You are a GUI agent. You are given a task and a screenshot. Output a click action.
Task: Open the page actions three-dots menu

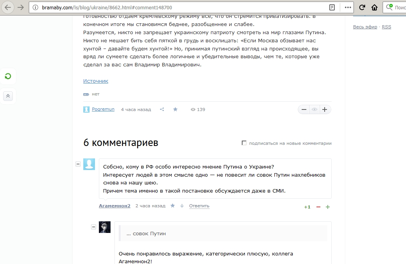pos(348,7)
